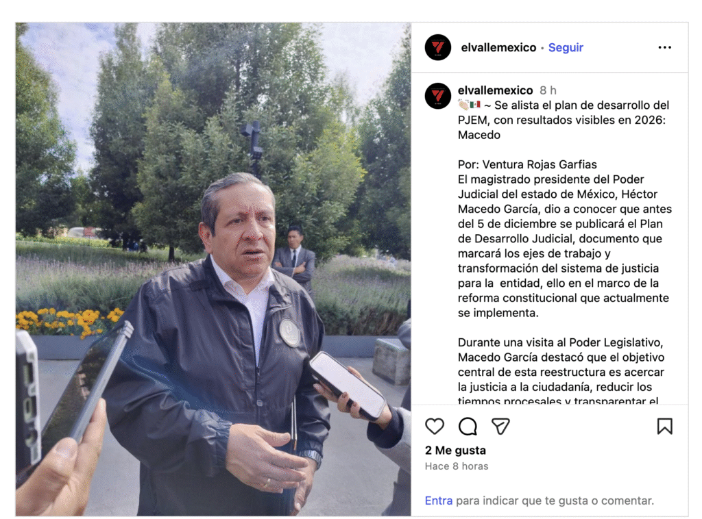The width and height of the screenshot is (702, 519).
Task: Click the Hace 8 horas timestamp
Action: tap(456, 466)
